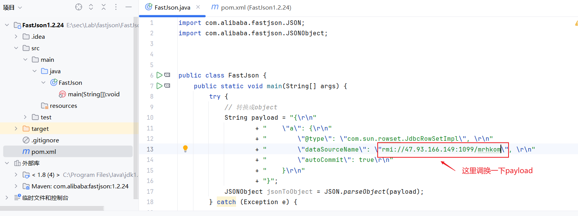Click the Maven fastjson library icon

coord(26,186)
